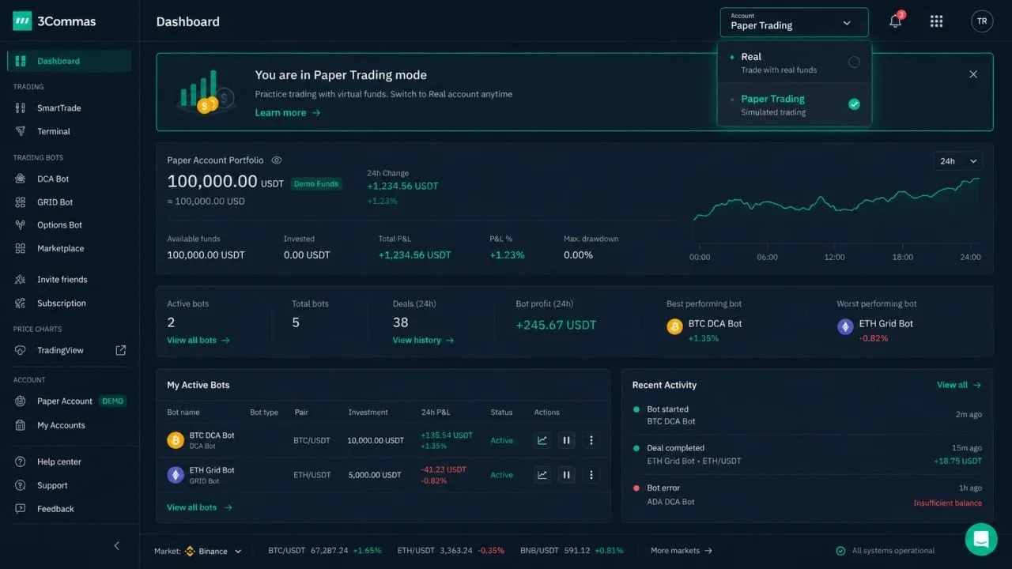Click the ETH/USDT ticker price 3,363.24
1012x569 pixels.
point(456,551)
